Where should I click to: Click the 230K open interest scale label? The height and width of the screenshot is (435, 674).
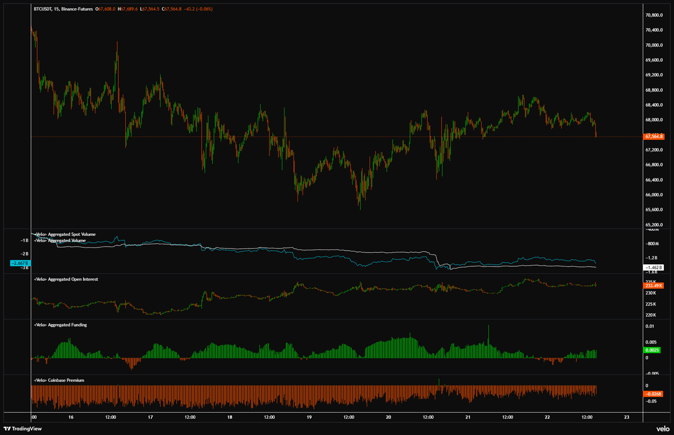650,293
